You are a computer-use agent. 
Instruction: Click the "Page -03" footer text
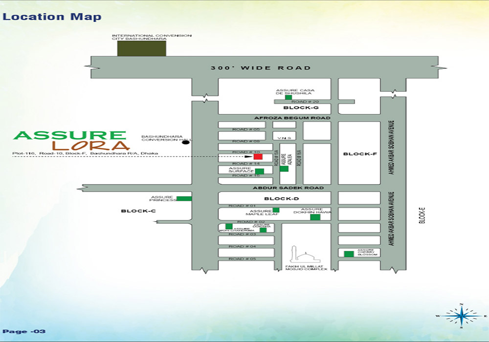24,331
